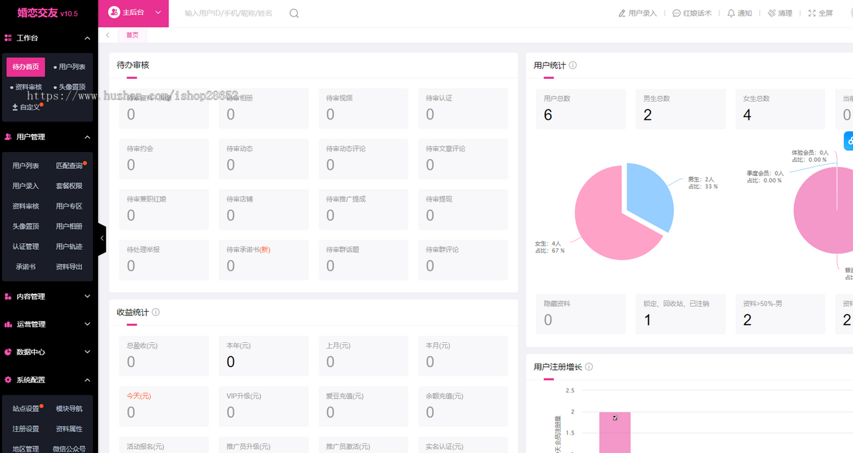
Task: Collapse the sidebar with the edge arrow handle
Action: click(102, 238)
